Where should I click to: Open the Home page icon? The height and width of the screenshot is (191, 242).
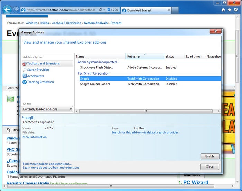point(223,10)
